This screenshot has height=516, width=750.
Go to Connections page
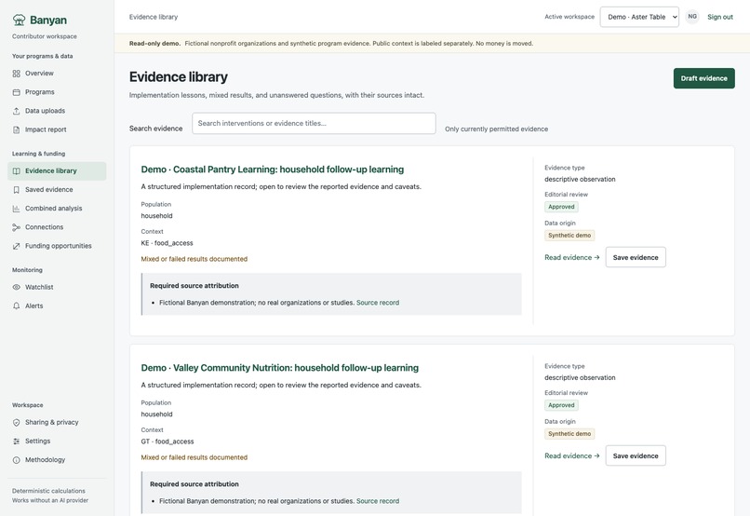(x=57, y=227)
